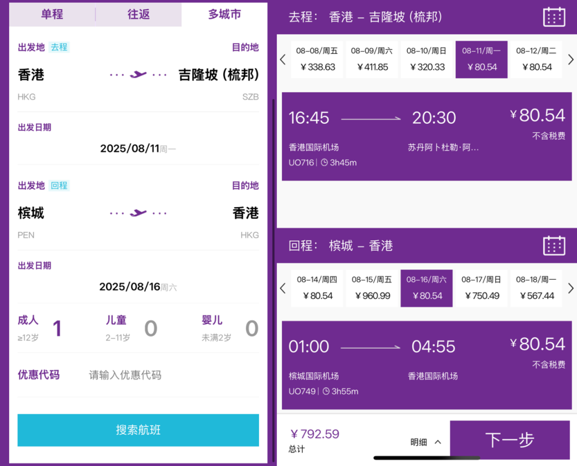Click the clock icon beside 3h55m
The image size is (577, 466).
(326, 391)
